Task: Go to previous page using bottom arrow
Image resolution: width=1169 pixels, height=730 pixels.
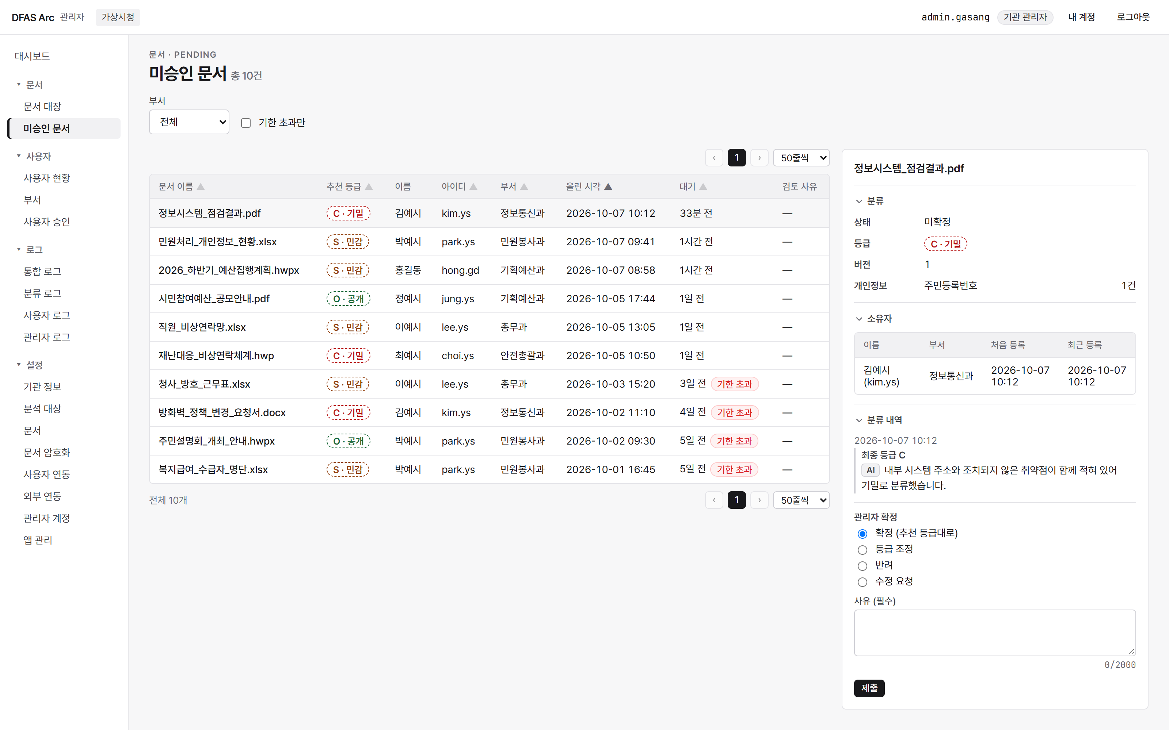Action: pos(714,500)
